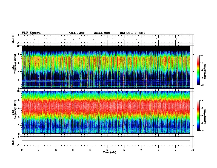The image size is (217, 168).
Task: Click the ch.1 colorbar "-6" tick value
Action: coord(202,55)
